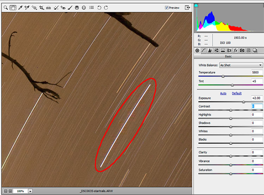Switch to the Tone Curve panel tab
Screen dimensions: 264x195
tap(204, 50)
